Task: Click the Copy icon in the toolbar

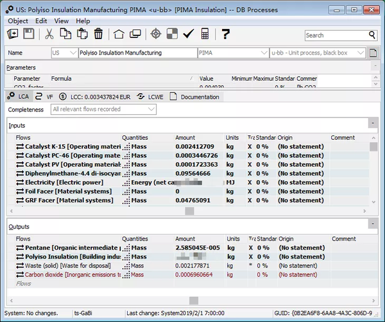Action: 65,33
